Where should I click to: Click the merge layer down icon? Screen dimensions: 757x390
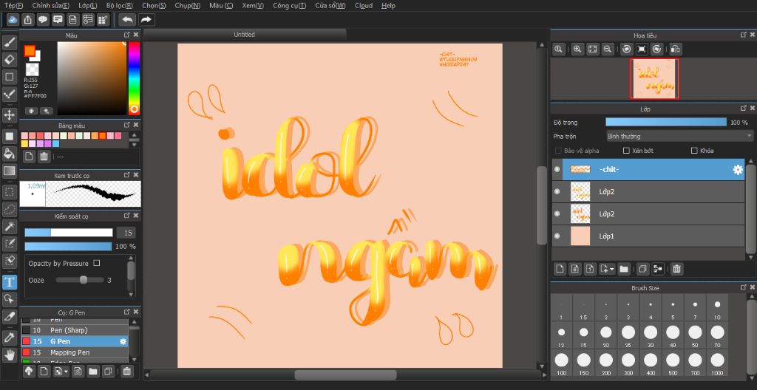[657, 269]
